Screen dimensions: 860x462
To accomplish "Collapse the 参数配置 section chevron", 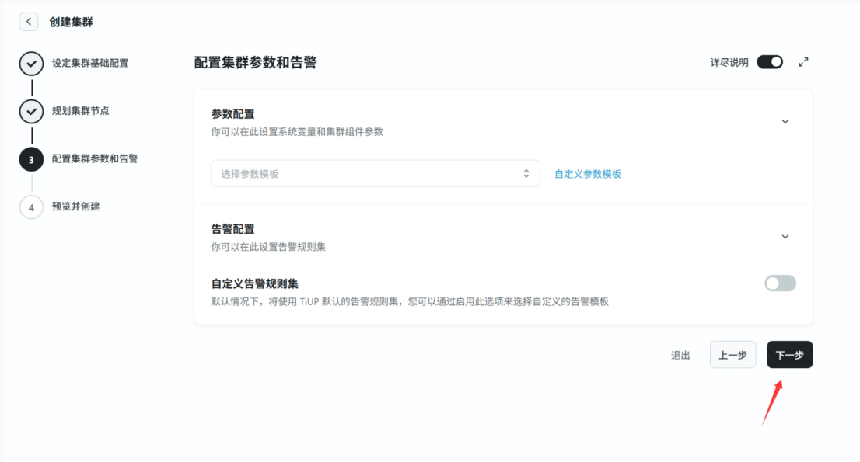I will pyautogui.click(x=785, y=122).
